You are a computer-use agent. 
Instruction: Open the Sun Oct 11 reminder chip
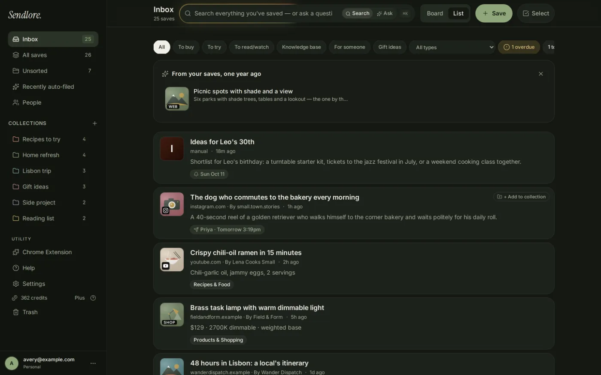tap(209, 174)
